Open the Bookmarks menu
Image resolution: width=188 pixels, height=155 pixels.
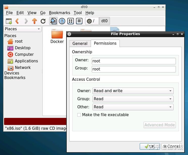pos(59,13)
